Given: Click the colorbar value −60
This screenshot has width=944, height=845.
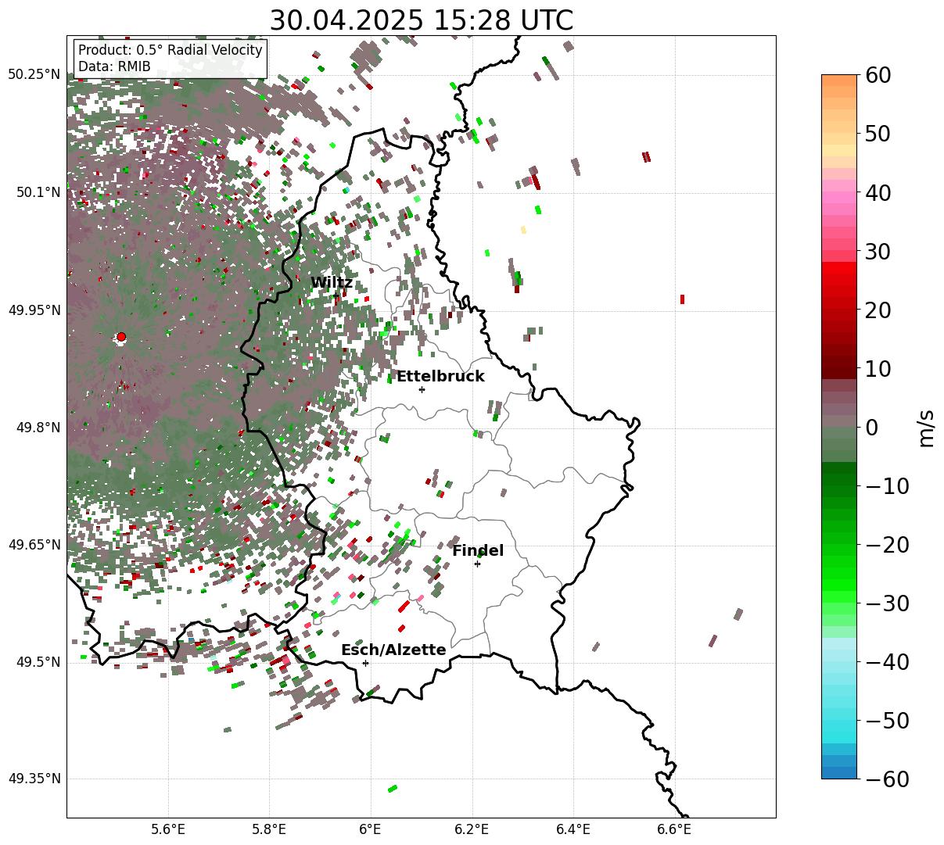Looking at the screenshot, I should coord(887,779).
